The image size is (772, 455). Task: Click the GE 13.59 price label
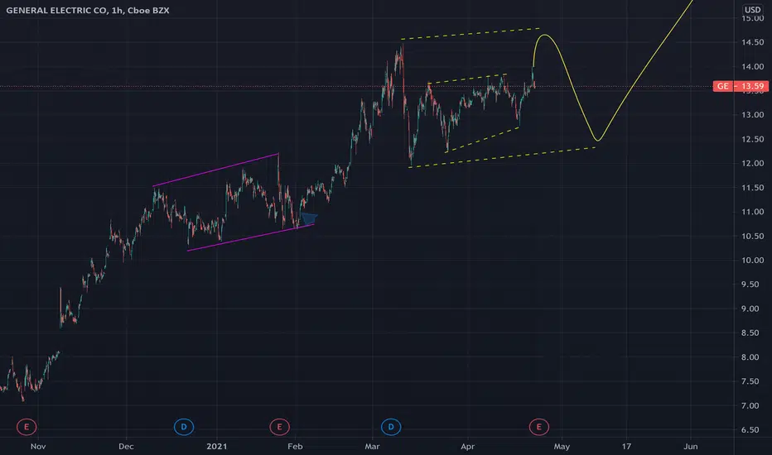741,87
